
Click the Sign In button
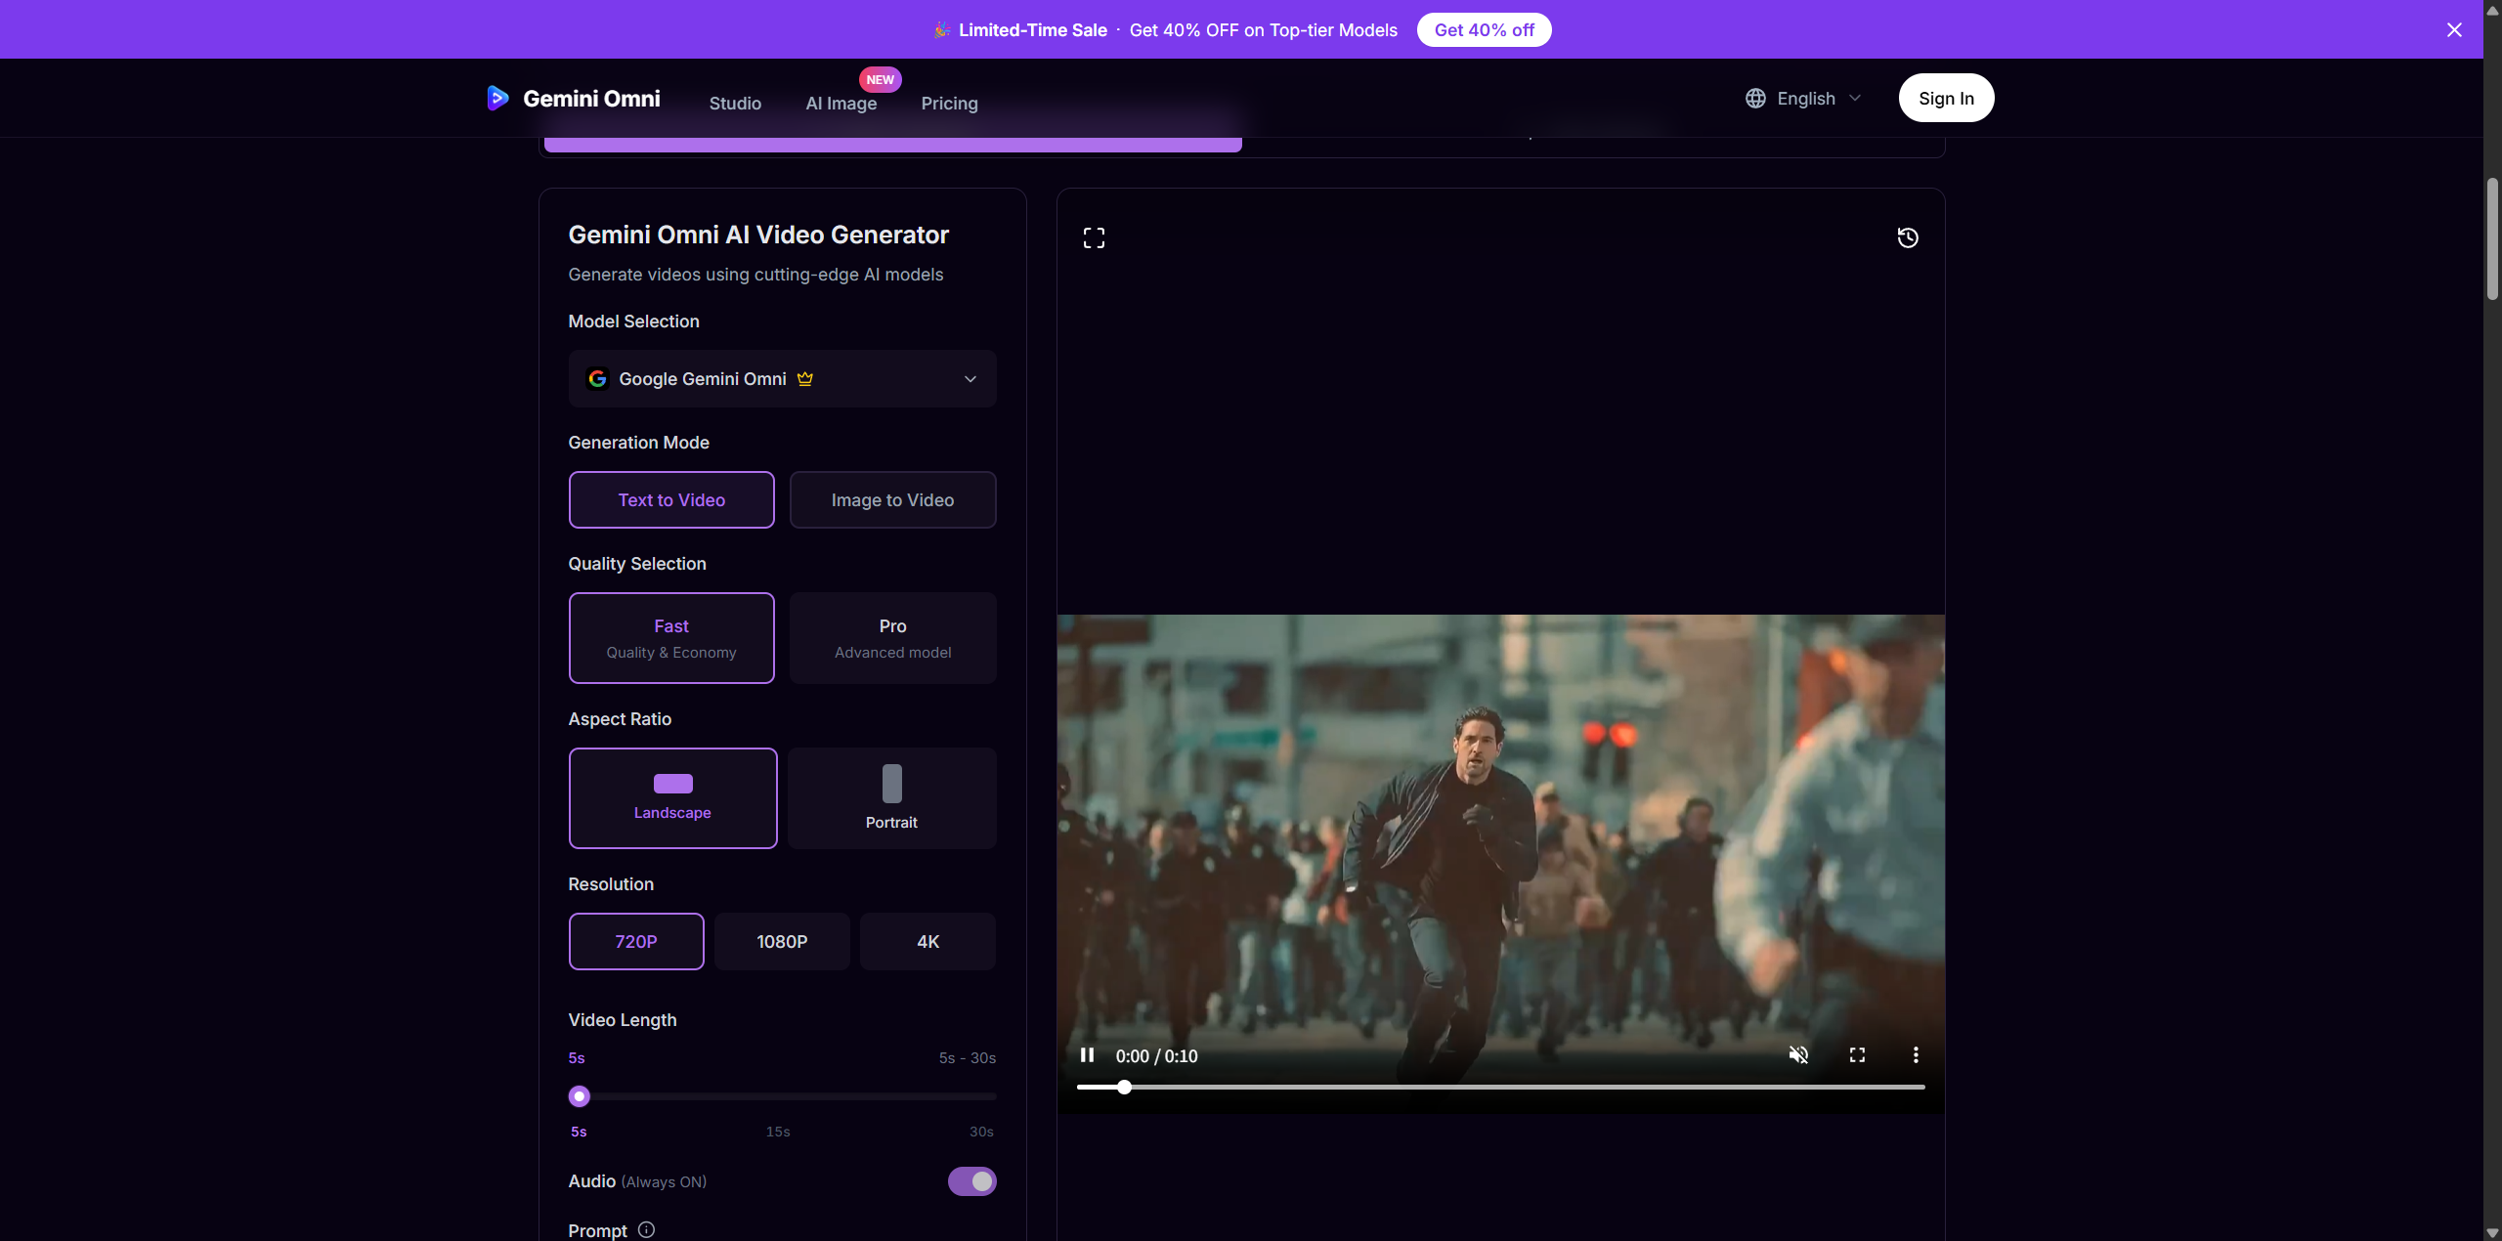coord(1946,98)
